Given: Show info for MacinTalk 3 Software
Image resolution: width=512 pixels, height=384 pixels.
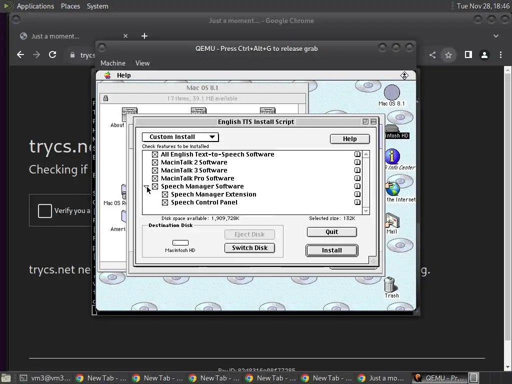Looking at the screenshot, I should 357,170.
